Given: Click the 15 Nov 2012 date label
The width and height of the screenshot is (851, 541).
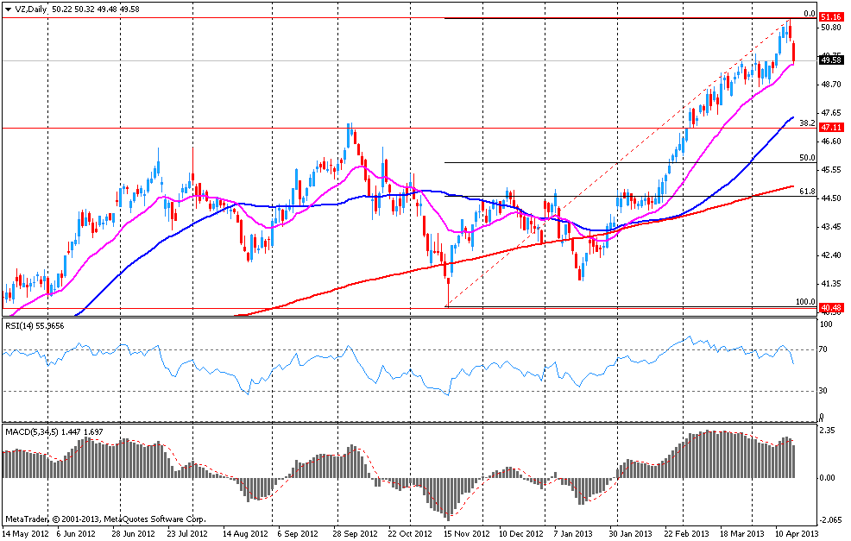Looking at the screenshot, I should (x=467, y=533).
